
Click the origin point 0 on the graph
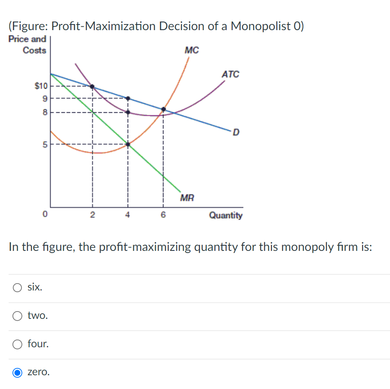pyautogui.click(x=44, y=214)
